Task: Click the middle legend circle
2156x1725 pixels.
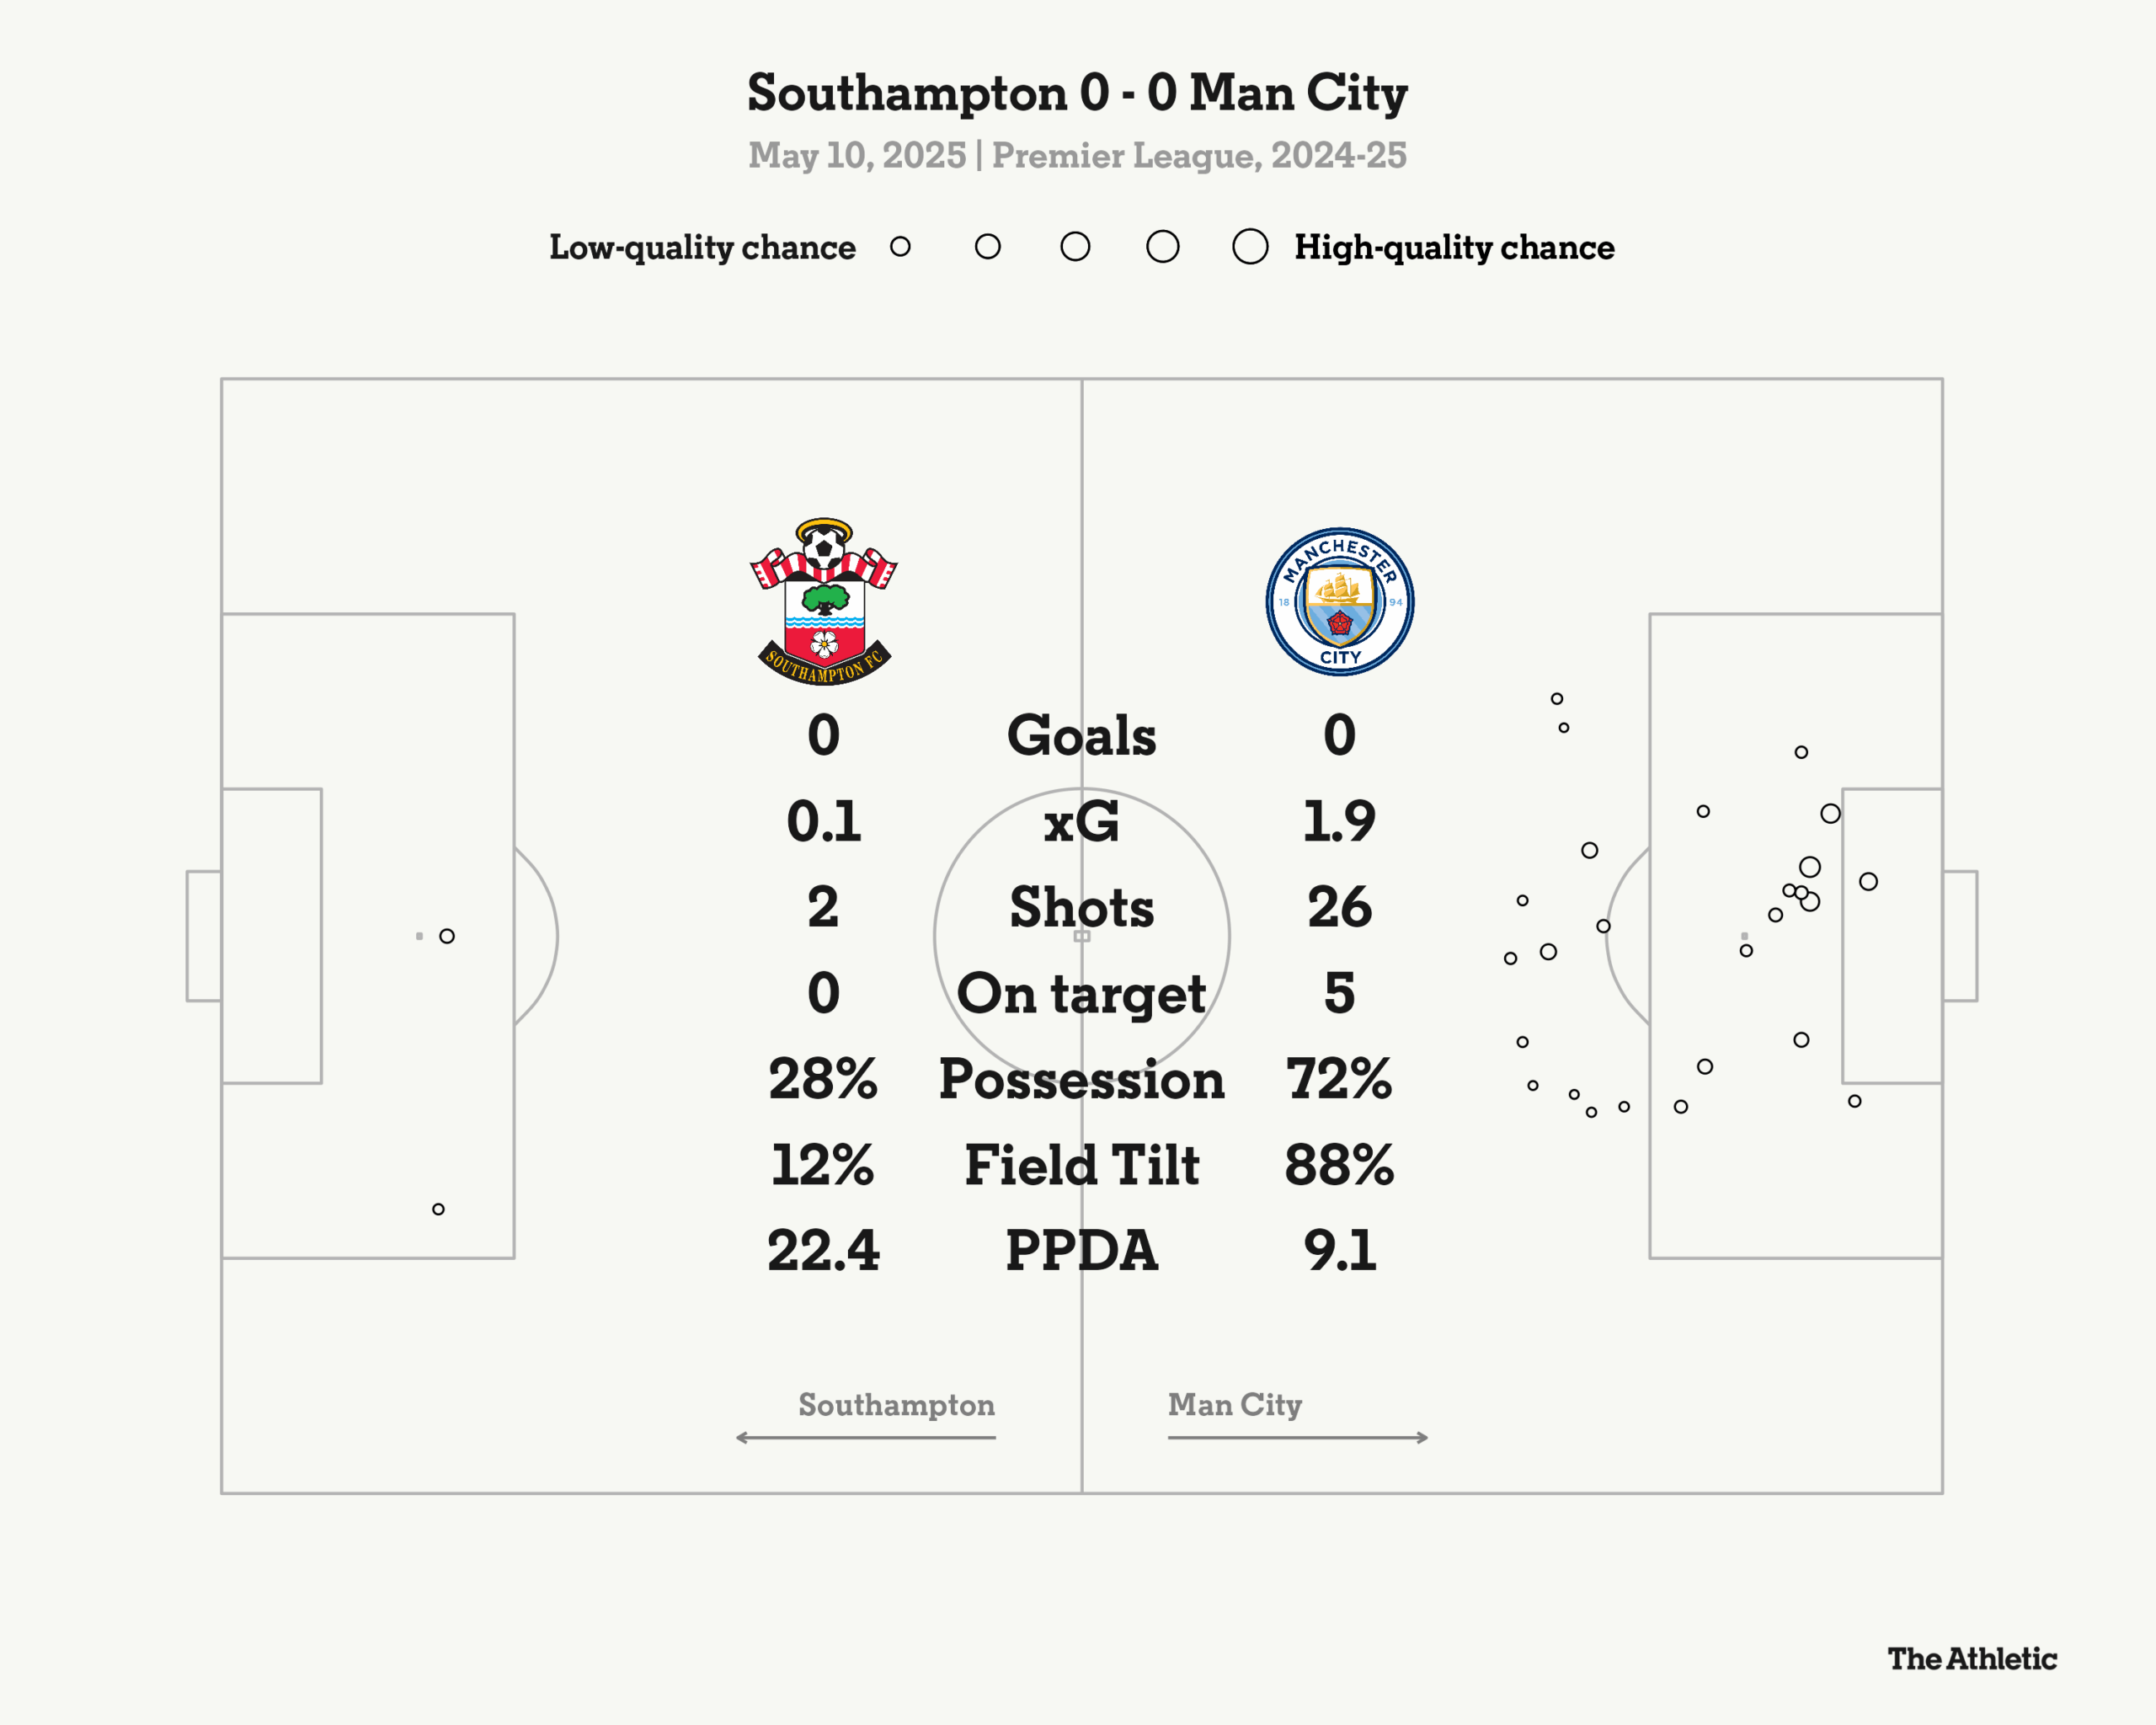Action: 1075,246
